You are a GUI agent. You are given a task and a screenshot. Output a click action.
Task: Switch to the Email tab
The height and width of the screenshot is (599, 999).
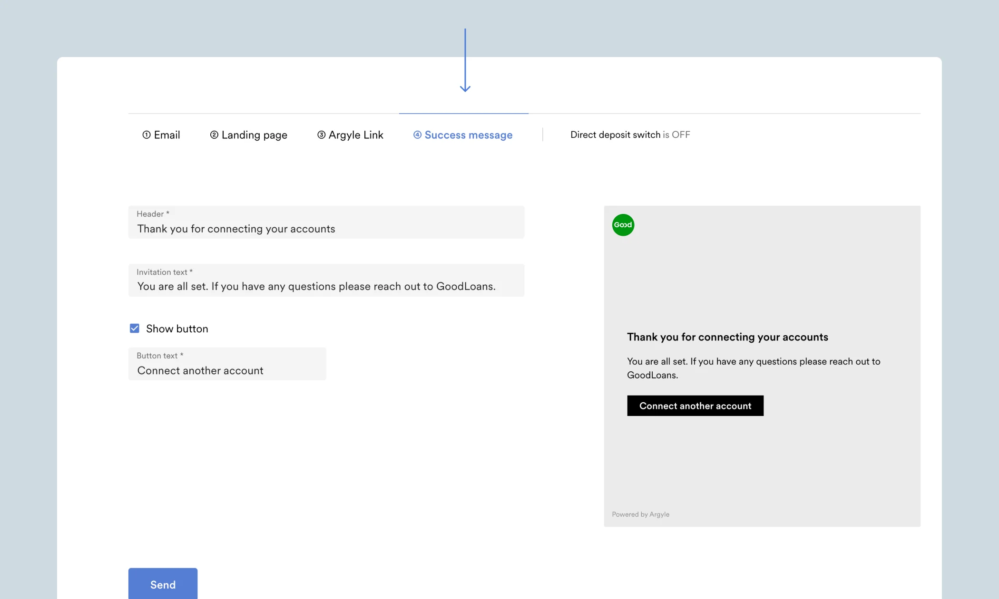[x=161, y=135]
